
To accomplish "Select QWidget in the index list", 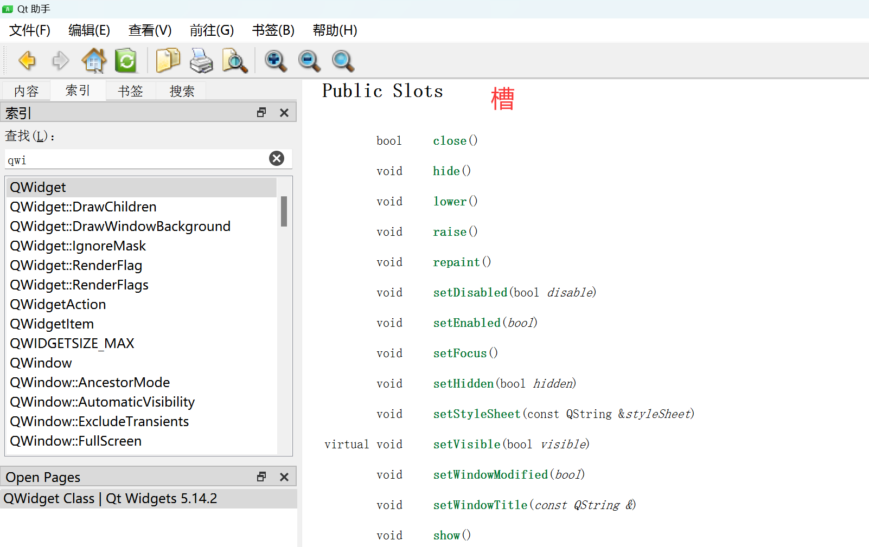I will point(142,188).
